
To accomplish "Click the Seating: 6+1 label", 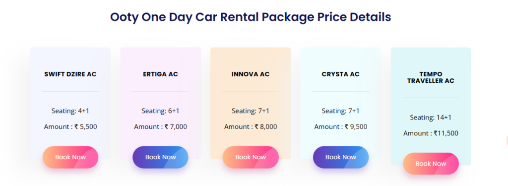I will (160, 111).
